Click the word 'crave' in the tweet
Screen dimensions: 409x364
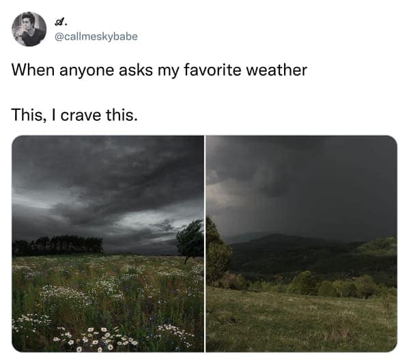tap(81, 115)
